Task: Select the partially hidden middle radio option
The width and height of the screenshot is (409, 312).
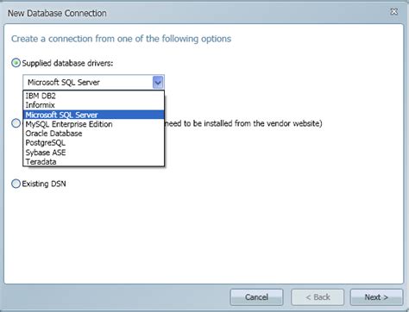Action: 16,123
